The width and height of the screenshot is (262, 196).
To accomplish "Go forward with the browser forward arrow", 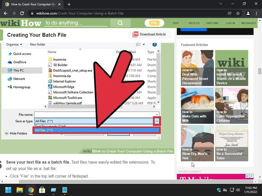I will coord(14,13).
